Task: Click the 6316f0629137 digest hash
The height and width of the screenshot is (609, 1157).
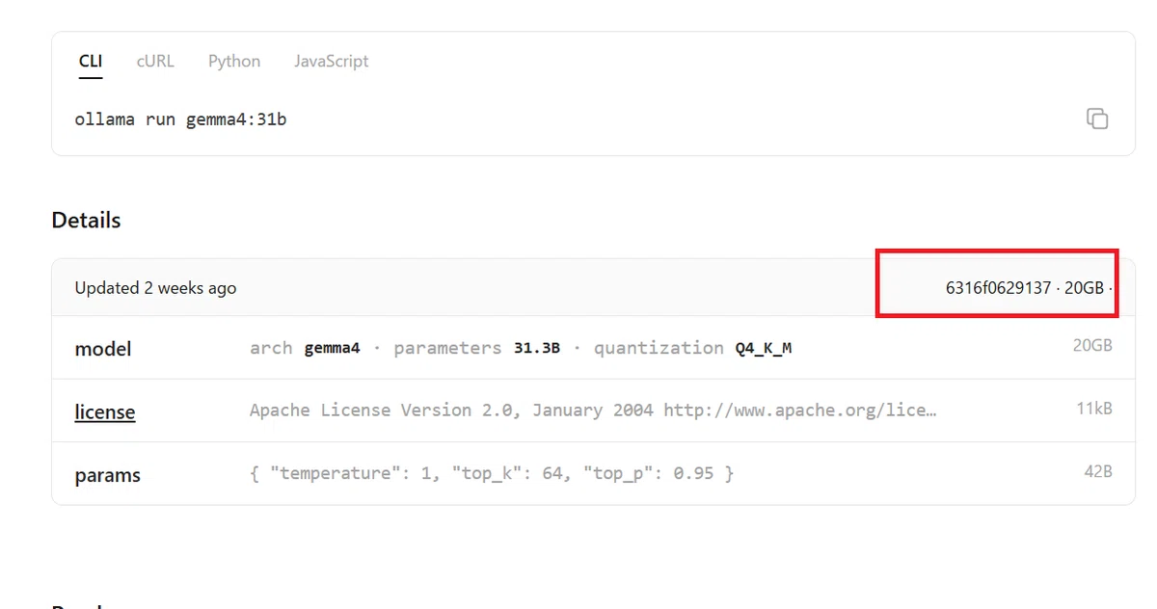Action: pyautogui.click(x=998, y=287)
